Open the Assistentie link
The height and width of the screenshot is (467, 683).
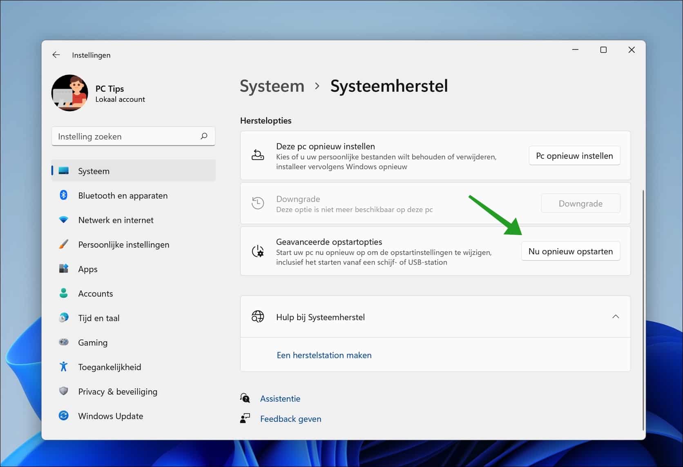tap(280, 398)
